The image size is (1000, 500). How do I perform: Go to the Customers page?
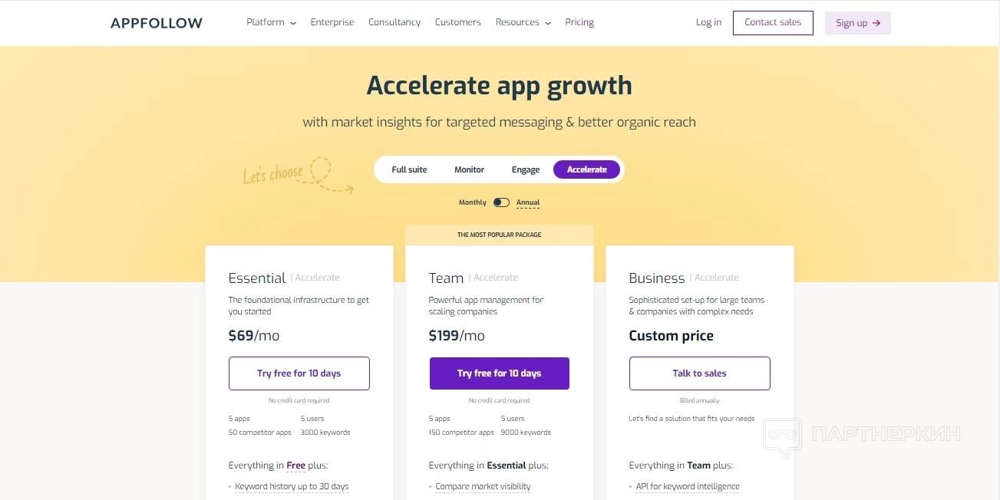[458, 22]
